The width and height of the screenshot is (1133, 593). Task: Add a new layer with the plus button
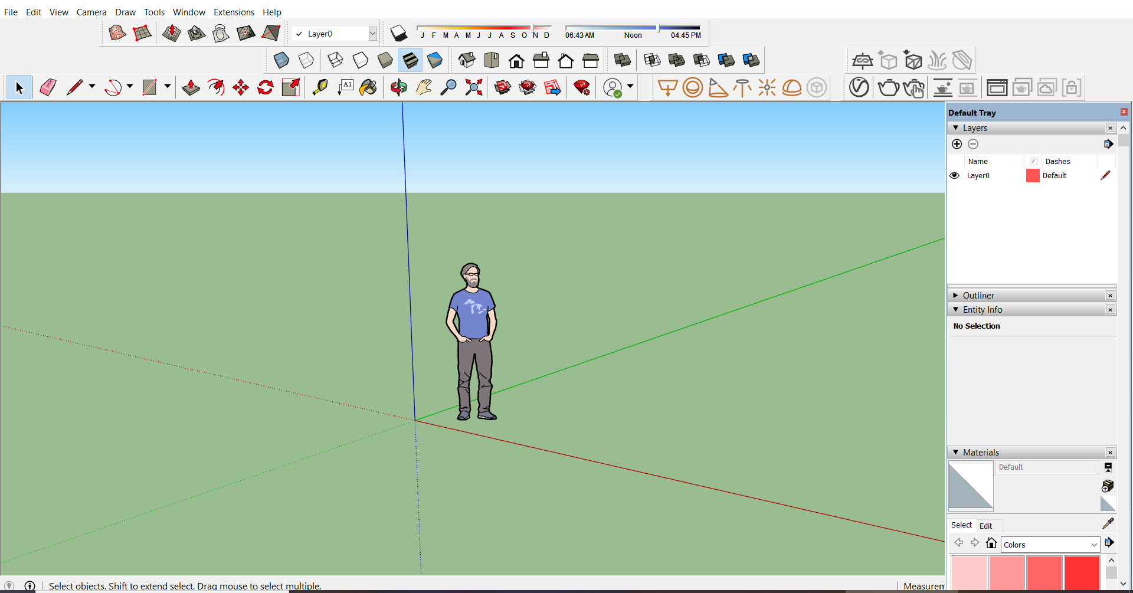point(956,143)
